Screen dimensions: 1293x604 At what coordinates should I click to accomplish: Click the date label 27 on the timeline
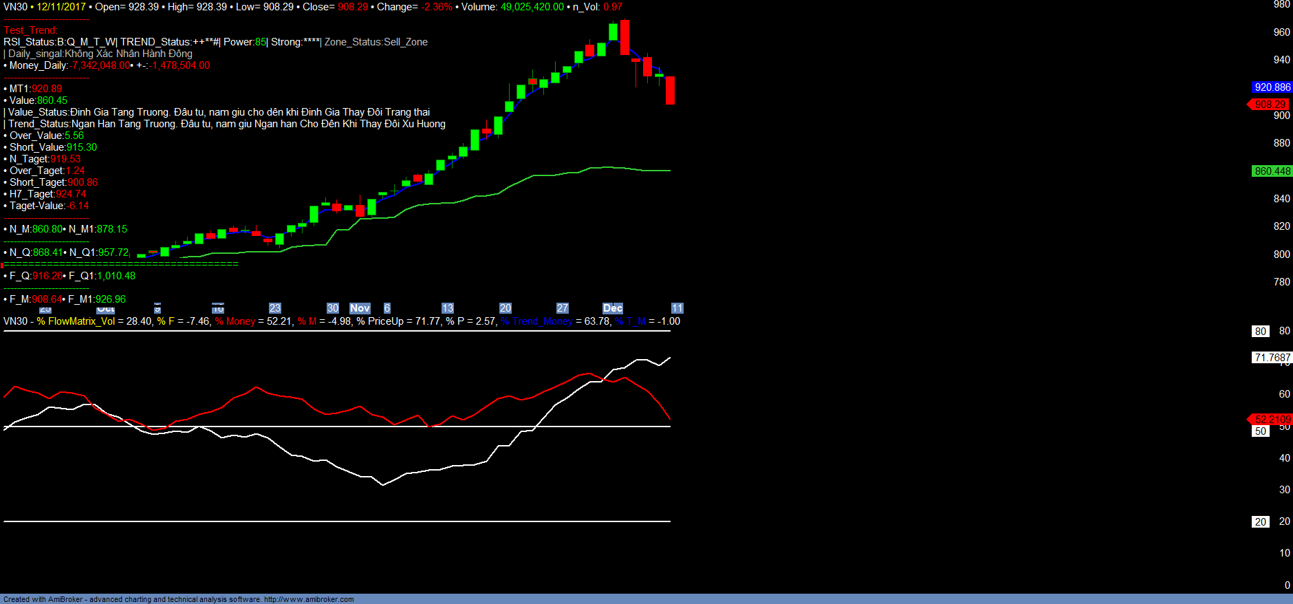tap(563, 308)
